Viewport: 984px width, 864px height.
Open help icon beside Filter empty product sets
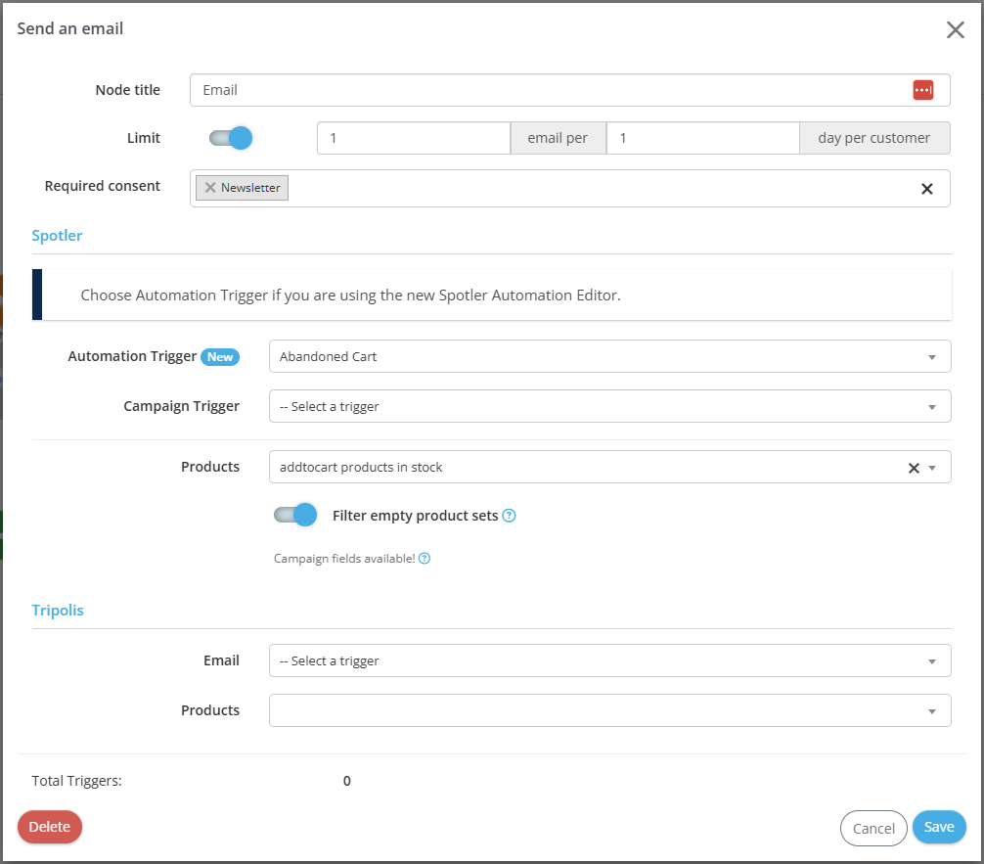point(509,516)
